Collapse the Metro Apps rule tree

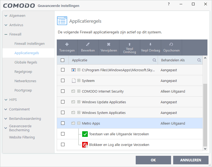79,123
